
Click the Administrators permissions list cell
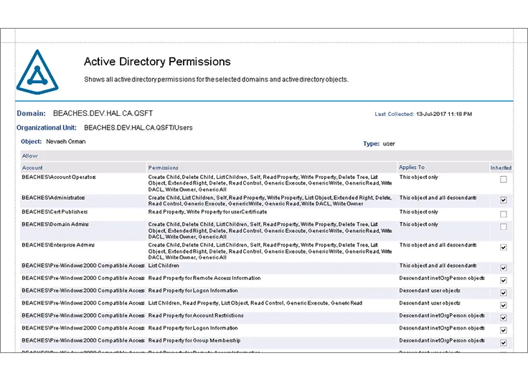point(270,201)
